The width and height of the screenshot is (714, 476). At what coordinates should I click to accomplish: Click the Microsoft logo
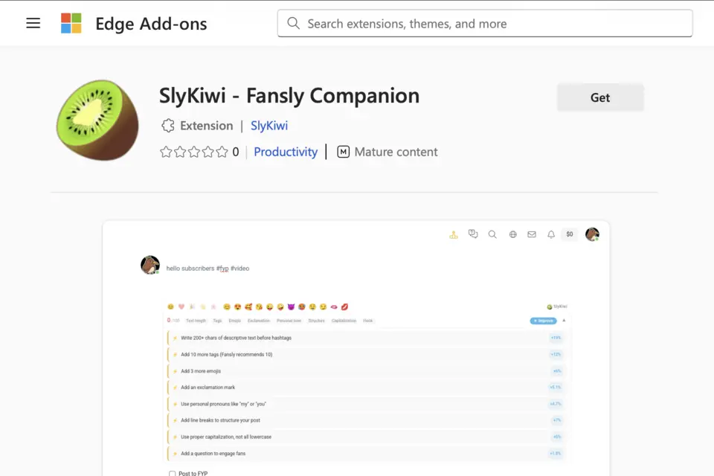[71, 23]
